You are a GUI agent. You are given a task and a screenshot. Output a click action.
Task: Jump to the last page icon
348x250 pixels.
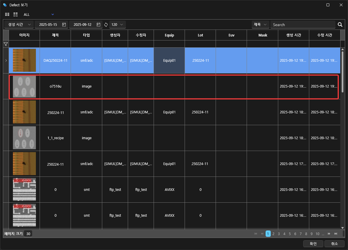click(x=336, y=234)
